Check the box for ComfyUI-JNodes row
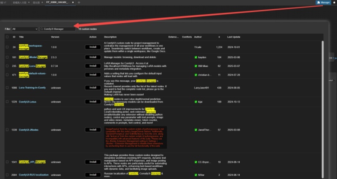The height and width of the screenshot is (179, 337). 7,130
